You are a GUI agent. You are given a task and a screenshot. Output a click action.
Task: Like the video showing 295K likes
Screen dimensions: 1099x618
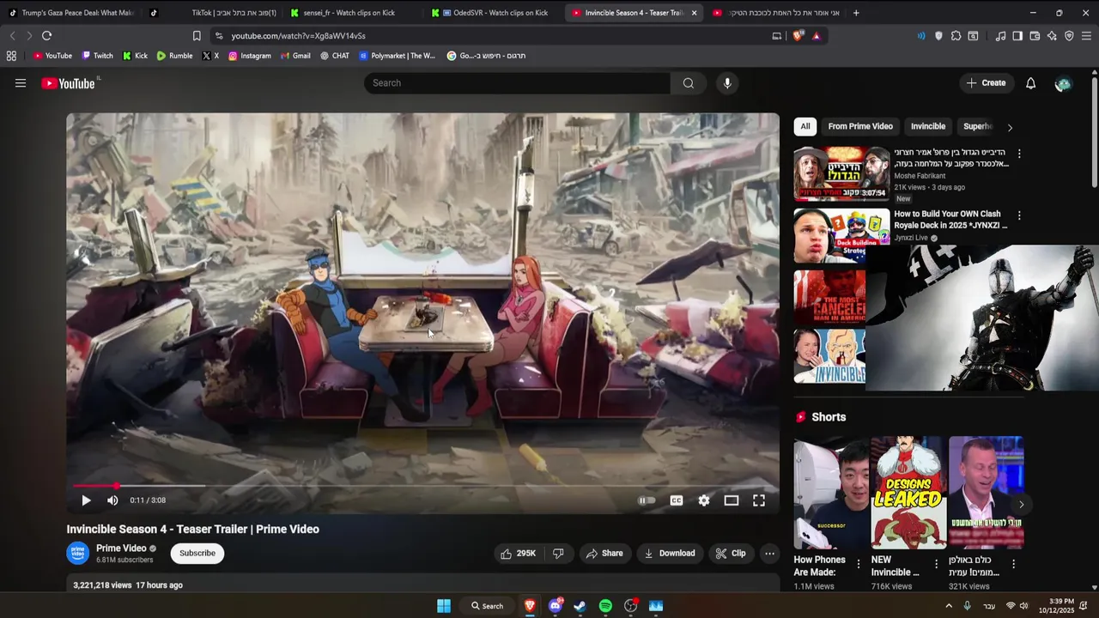[518, 554]
